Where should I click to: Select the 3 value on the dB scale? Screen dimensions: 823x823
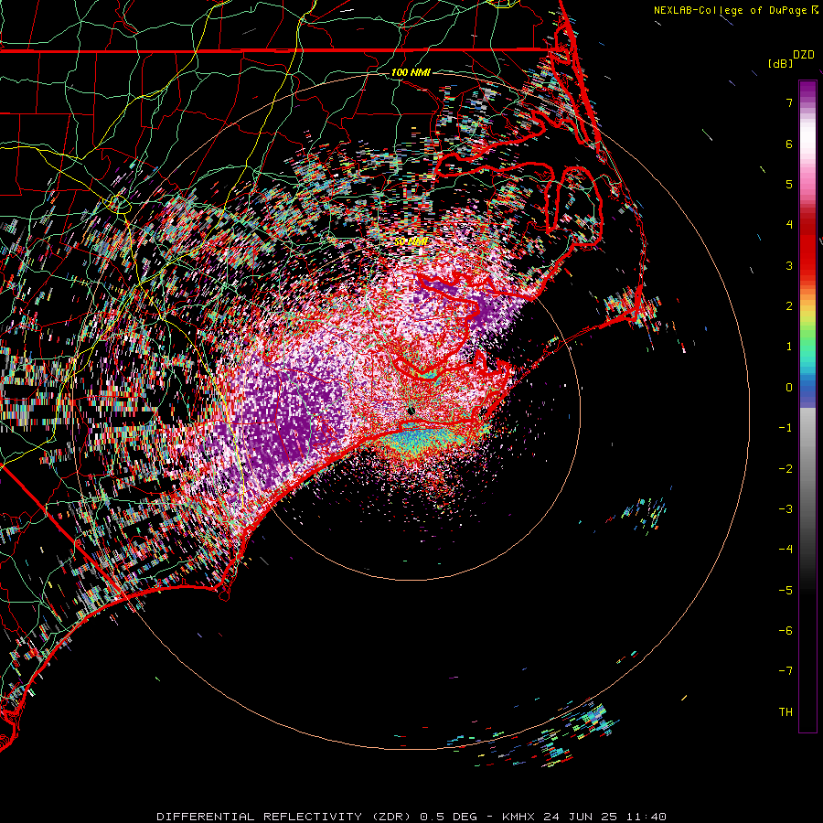coord(789,265)
